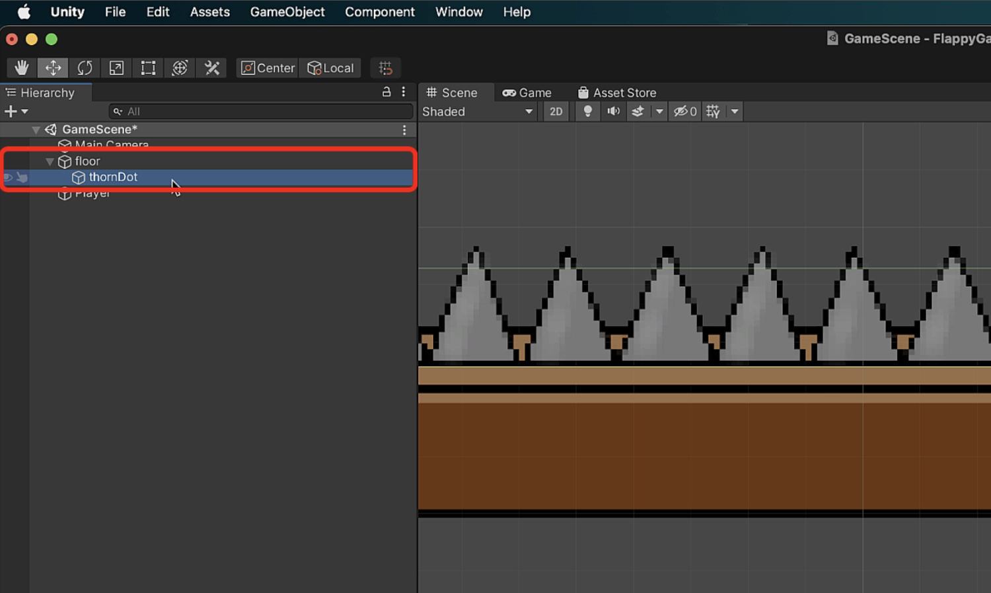Select the Move tool

53,68
